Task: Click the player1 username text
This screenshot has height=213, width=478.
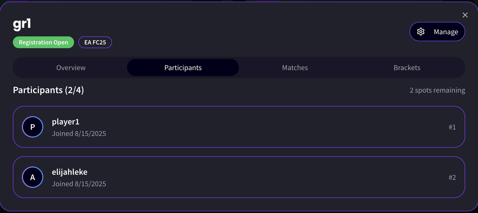Action: 65,122
